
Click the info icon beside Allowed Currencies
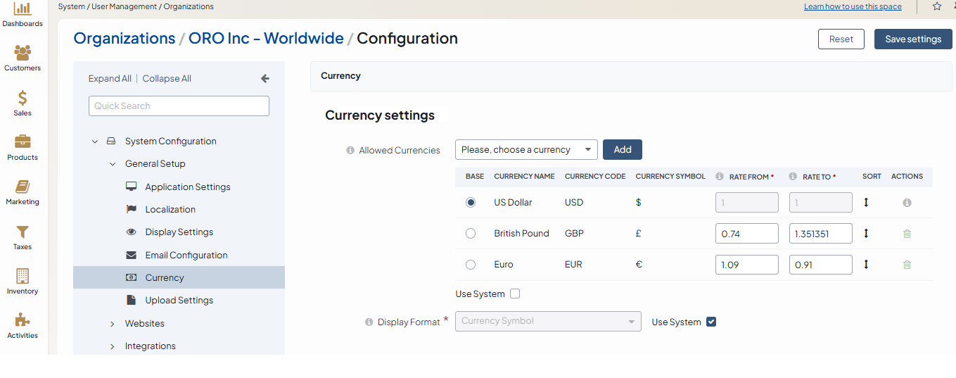[350, 151]
